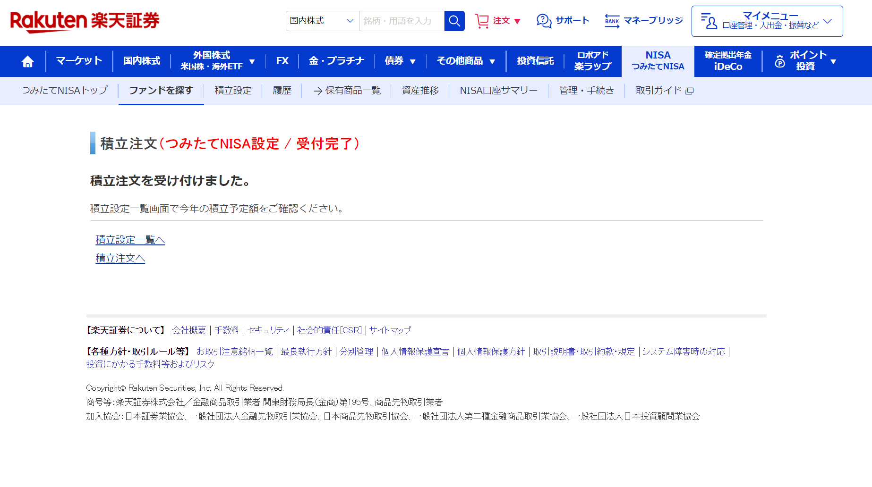This screenshot has height=487, width=872.
Task: Open 投資にかかる手数料等およびリスク footer link
Action: (150, 364)
